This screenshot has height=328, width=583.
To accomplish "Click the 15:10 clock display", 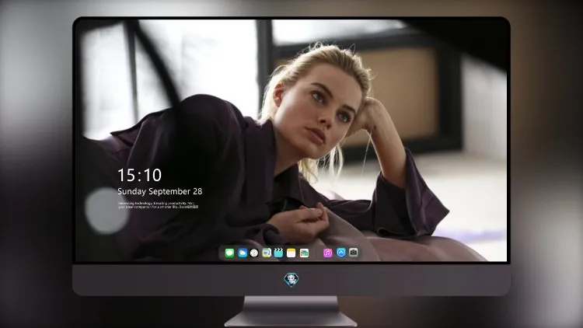I will (139, 175).
